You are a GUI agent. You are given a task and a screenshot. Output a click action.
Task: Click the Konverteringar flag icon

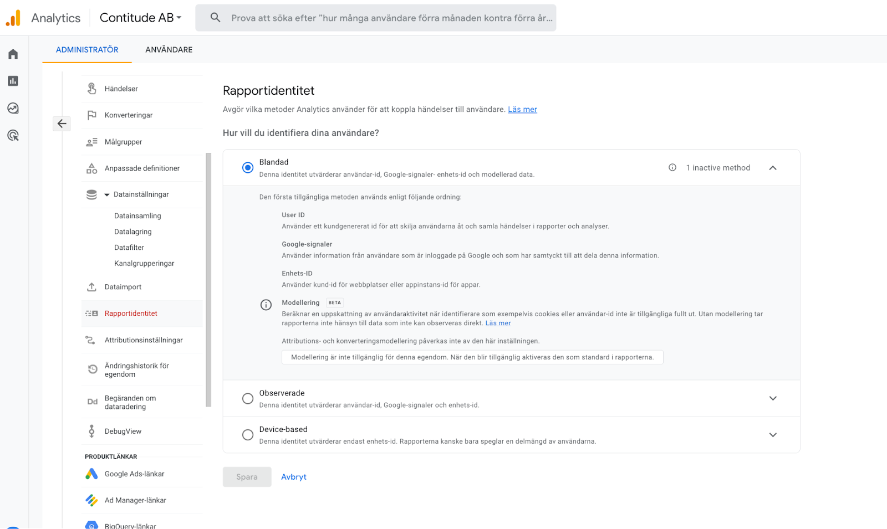(92, 115)
